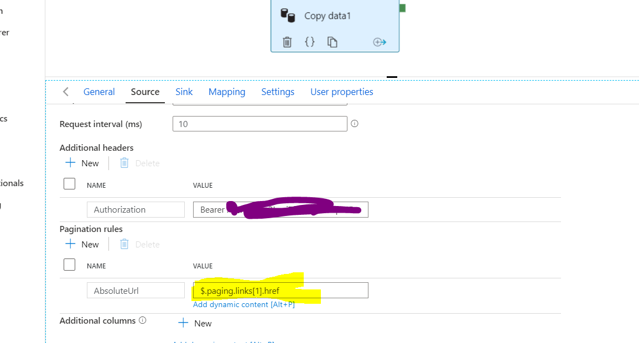
Task: Check the Additional headers select-all checkbox
Action: pos(69,183)
